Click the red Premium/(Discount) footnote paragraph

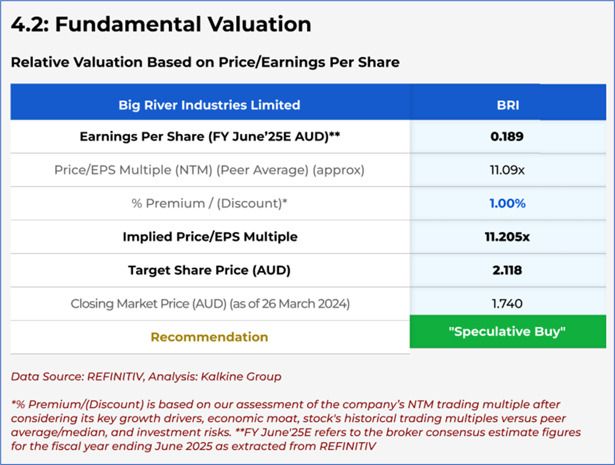[296, 425]
